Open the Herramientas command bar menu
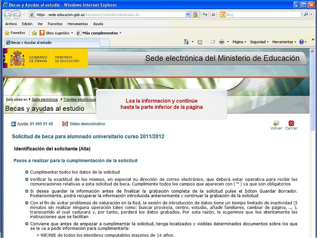The width and height of the screenshot is (317, 238). (x=284, y=42)
